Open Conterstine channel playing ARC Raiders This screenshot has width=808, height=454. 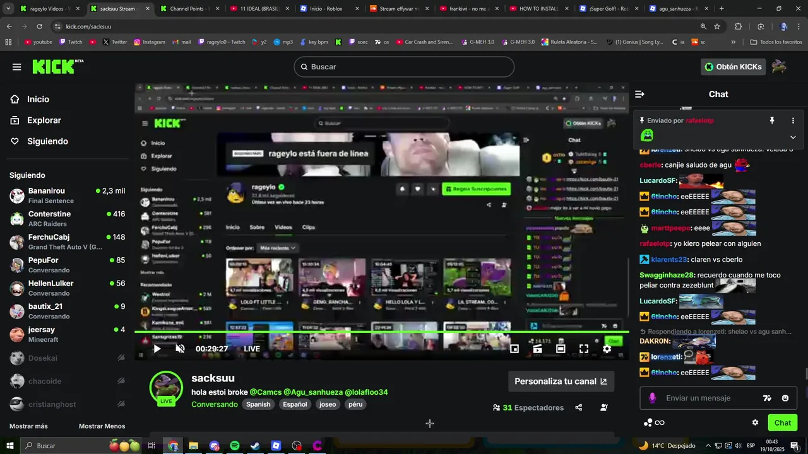(x=67, y=219)
